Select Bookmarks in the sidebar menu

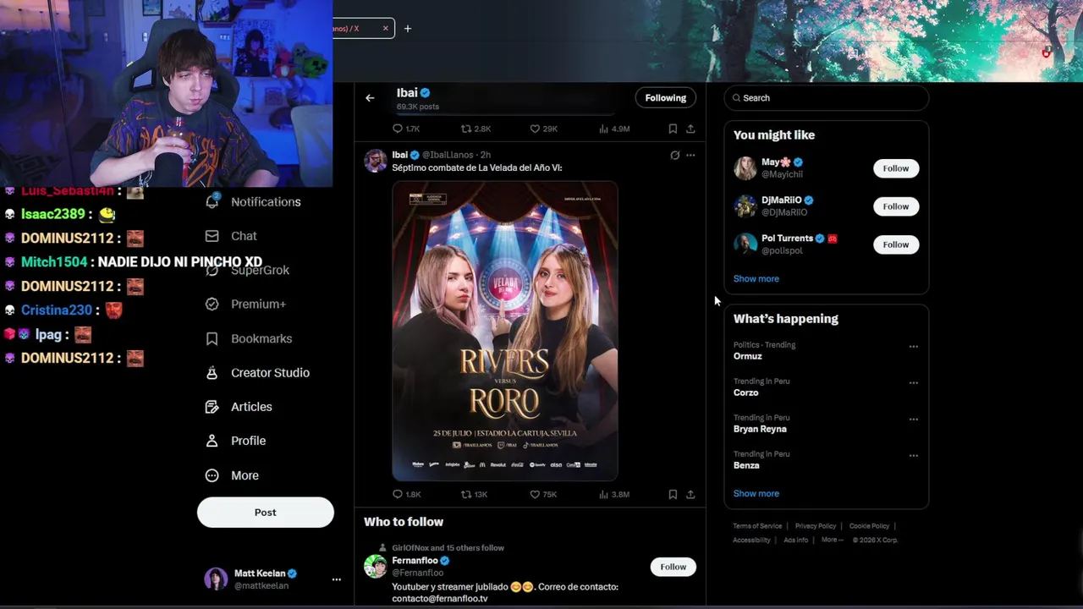[261, 338]
